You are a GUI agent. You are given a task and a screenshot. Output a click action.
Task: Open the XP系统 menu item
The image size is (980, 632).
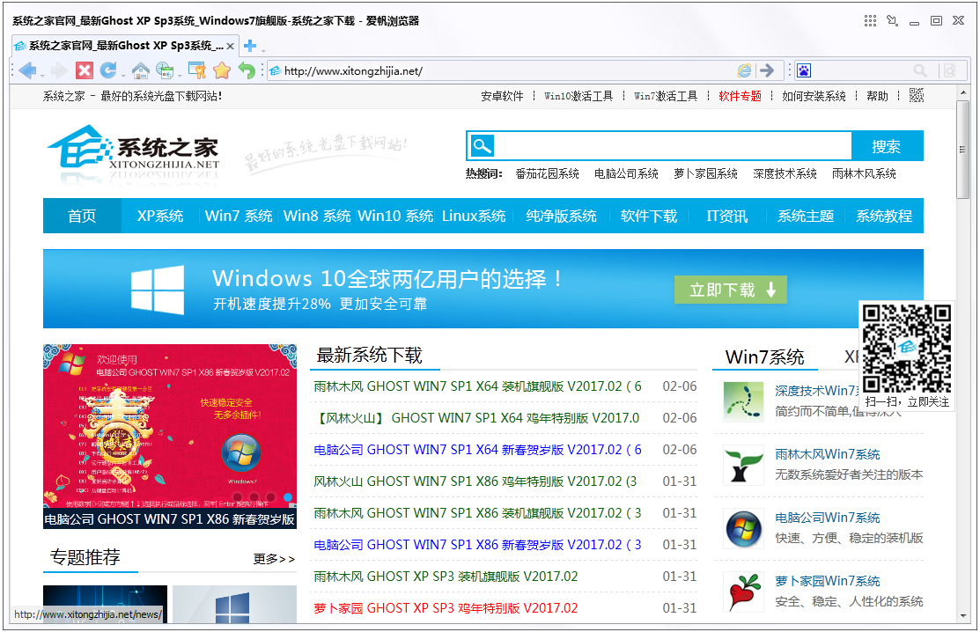[160, 216]
